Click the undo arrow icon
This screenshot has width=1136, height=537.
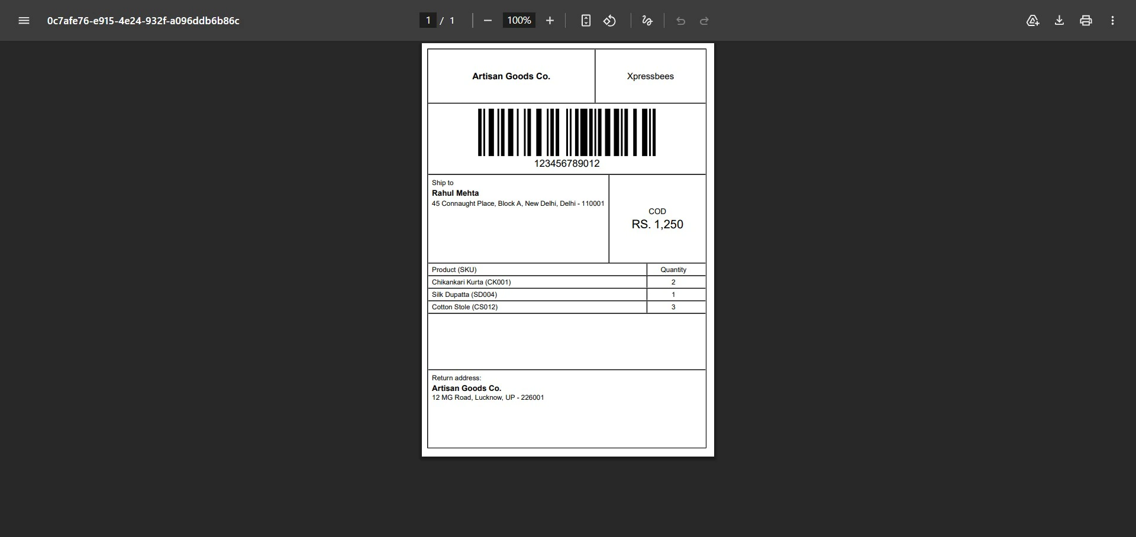pos(680,21)
